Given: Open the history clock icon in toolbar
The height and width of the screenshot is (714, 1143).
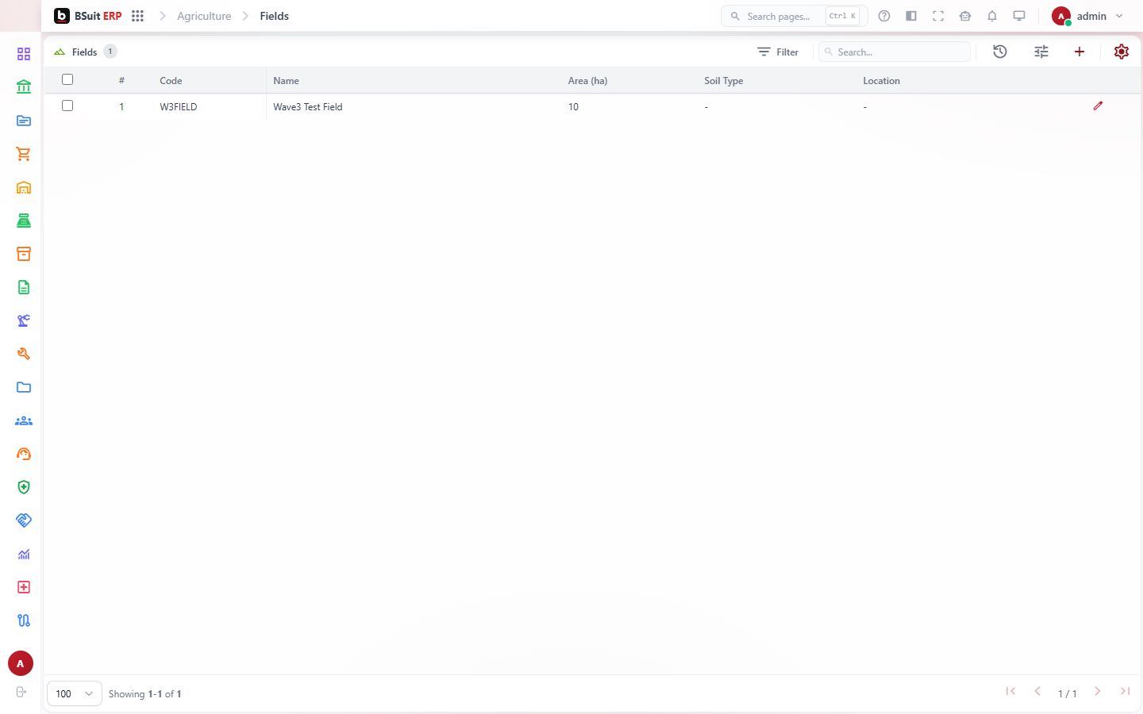Looking at the screenshot, I should click(1000, 52).
